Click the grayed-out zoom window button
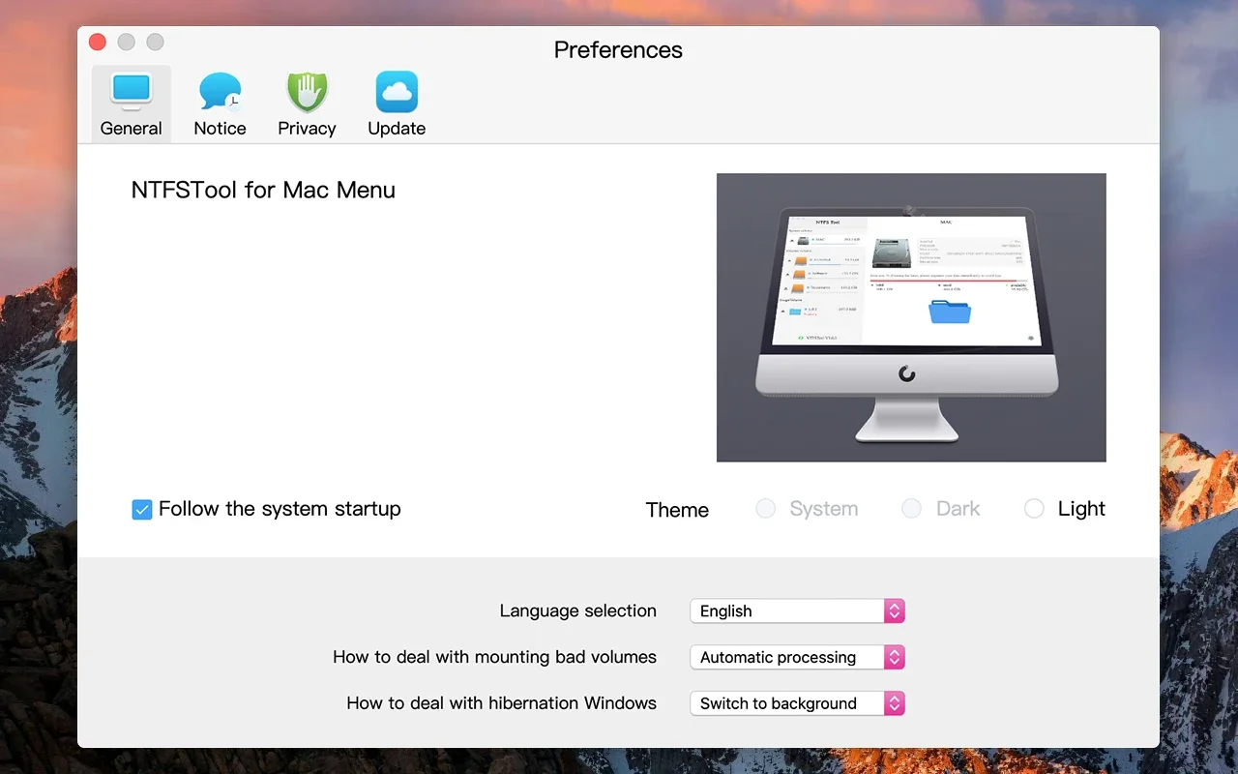Screen dimensions: 1238x774 155,42
